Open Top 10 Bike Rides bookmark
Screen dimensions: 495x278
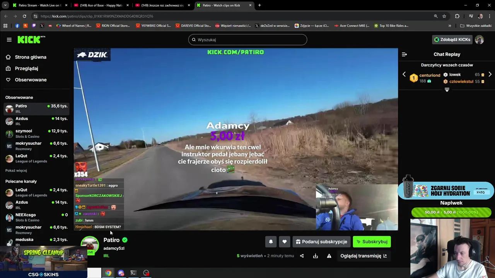[391, 26]
